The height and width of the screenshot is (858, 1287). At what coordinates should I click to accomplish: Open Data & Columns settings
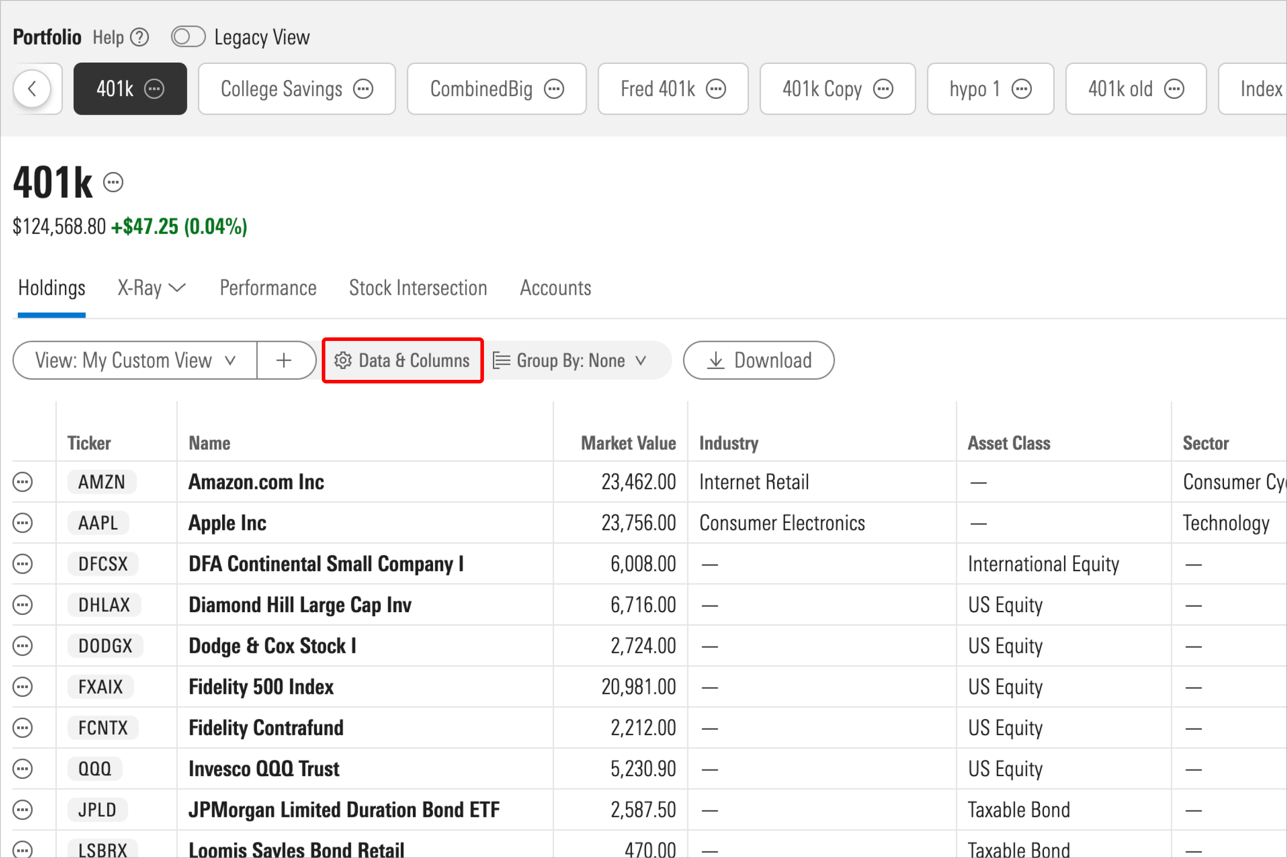click(x=402, y=361)
